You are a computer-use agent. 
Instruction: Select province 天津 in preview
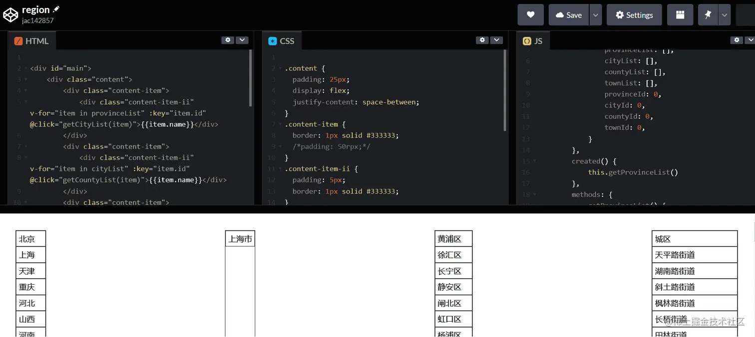click(30, 271)
